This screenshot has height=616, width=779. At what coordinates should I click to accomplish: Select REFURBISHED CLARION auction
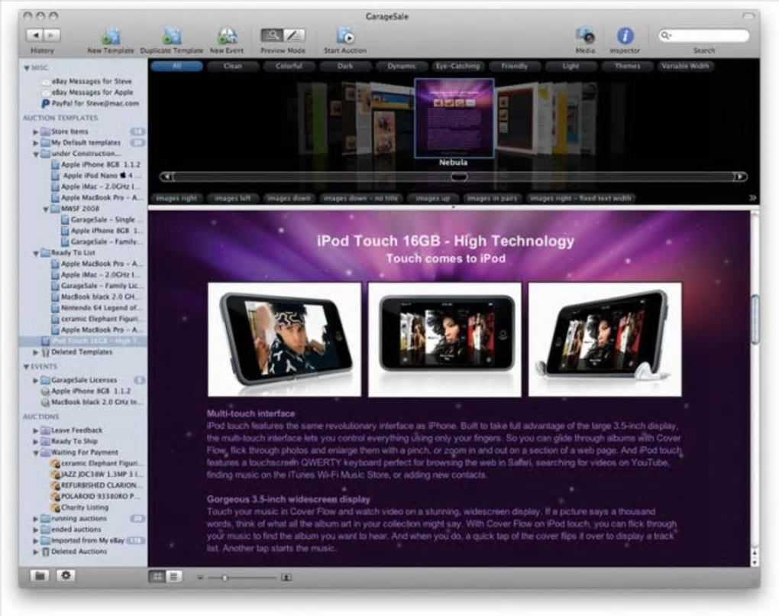(x=97, y=485)
